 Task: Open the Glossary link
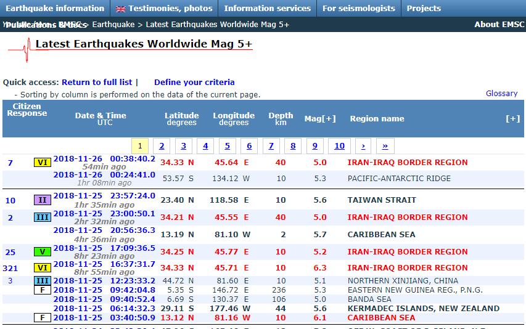pos(501,94)
